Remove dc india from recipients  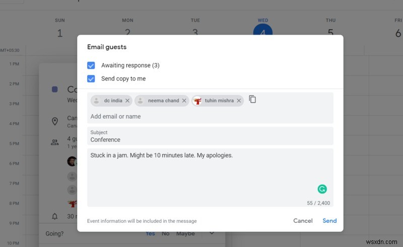(127, 101)
